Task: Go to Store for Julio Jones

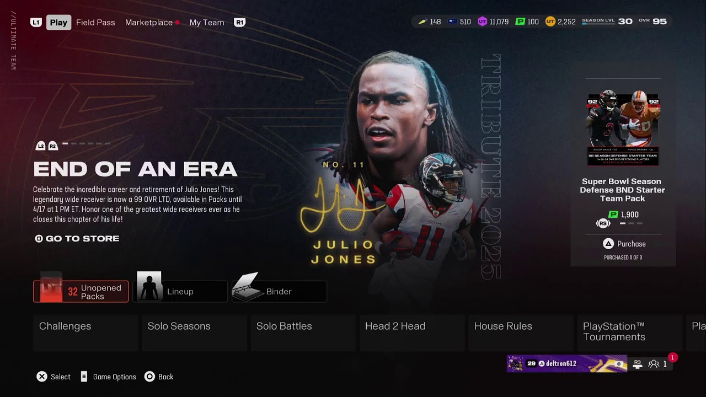Action: (77, 239)
